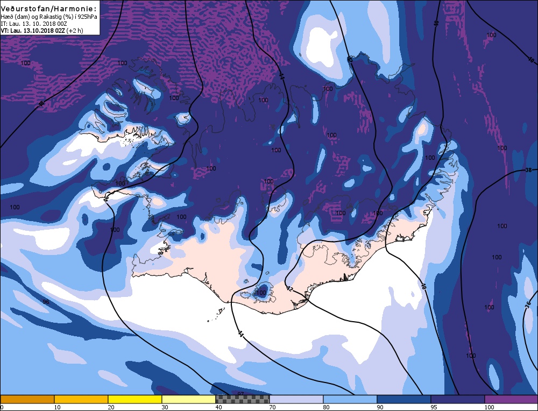This screenshot has width=538, height=411.
Task: Click the 'VT: Lau. 13.10.2018 02Z (+2 h)' line
Action: (x=42, y=31)
